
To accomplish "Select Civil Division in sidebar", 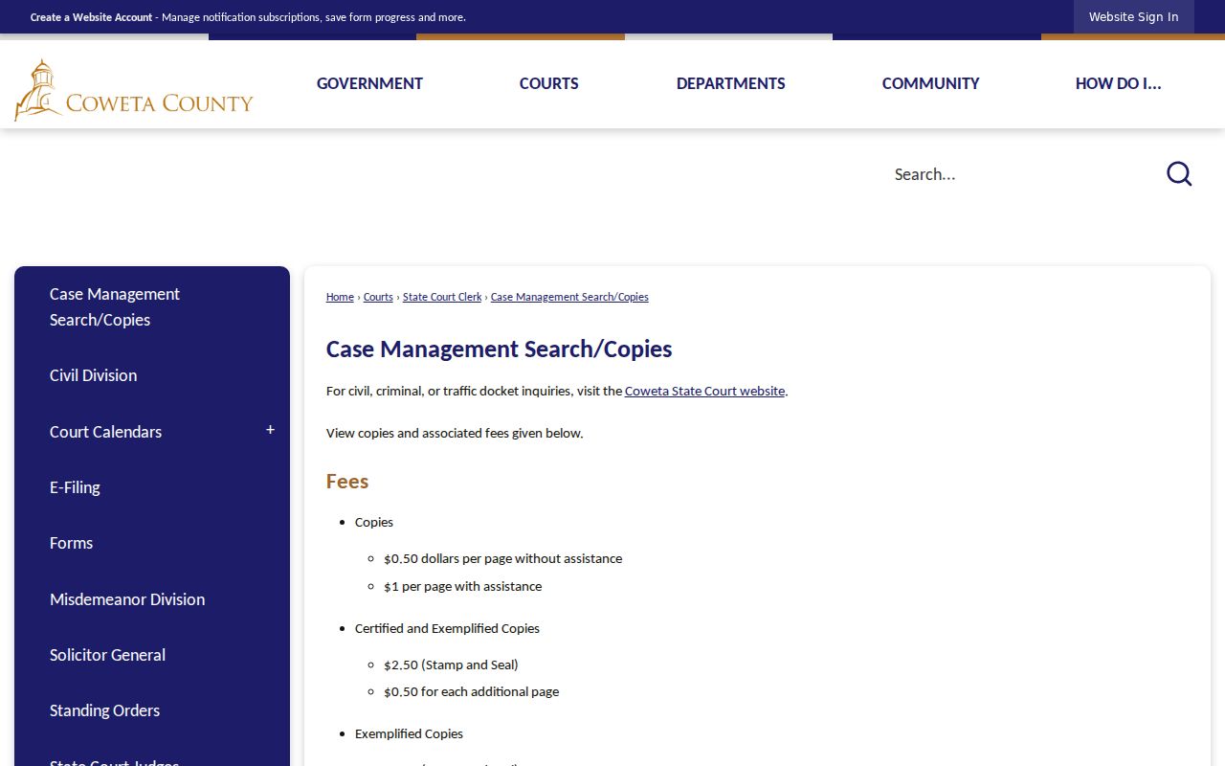I will pyautogui.click(x=152, y=375).
